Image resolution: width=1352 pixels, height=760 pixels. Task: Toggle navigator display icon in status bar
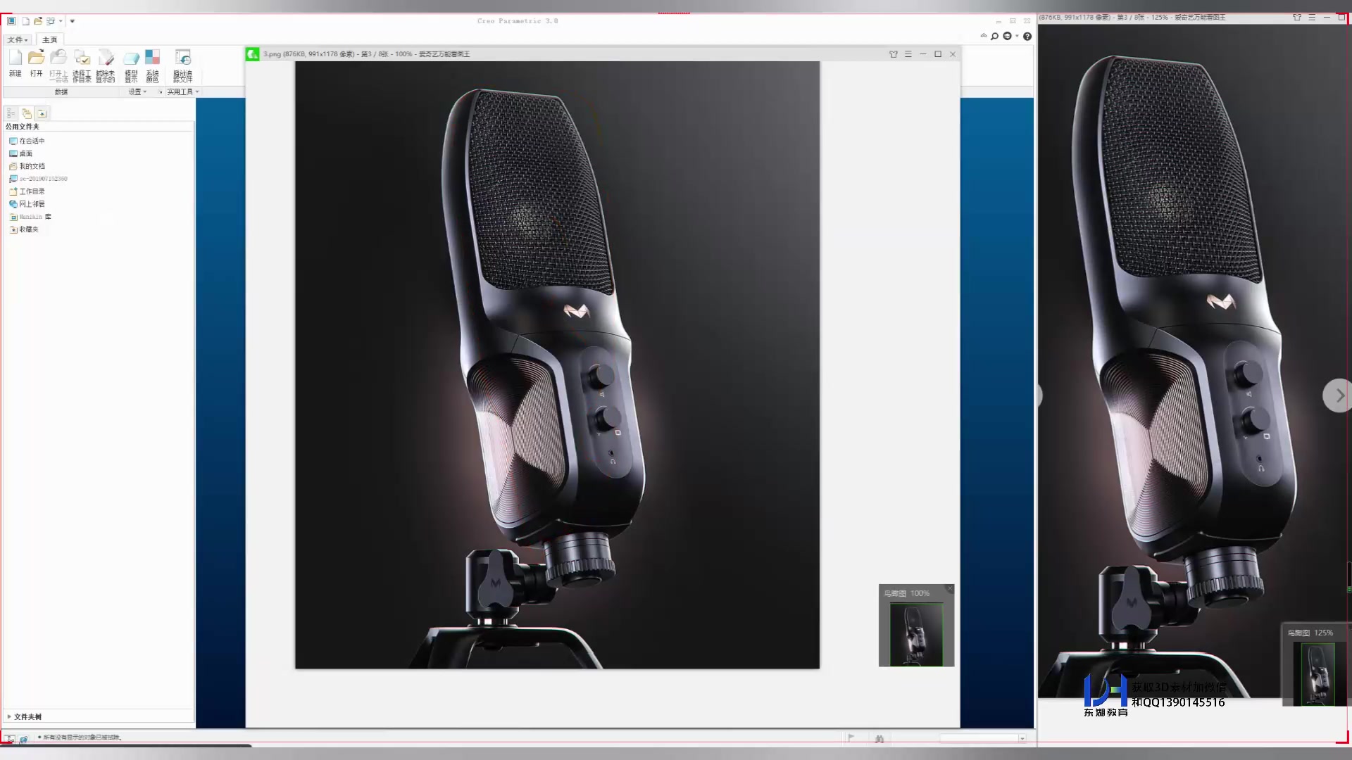(10, 738)
